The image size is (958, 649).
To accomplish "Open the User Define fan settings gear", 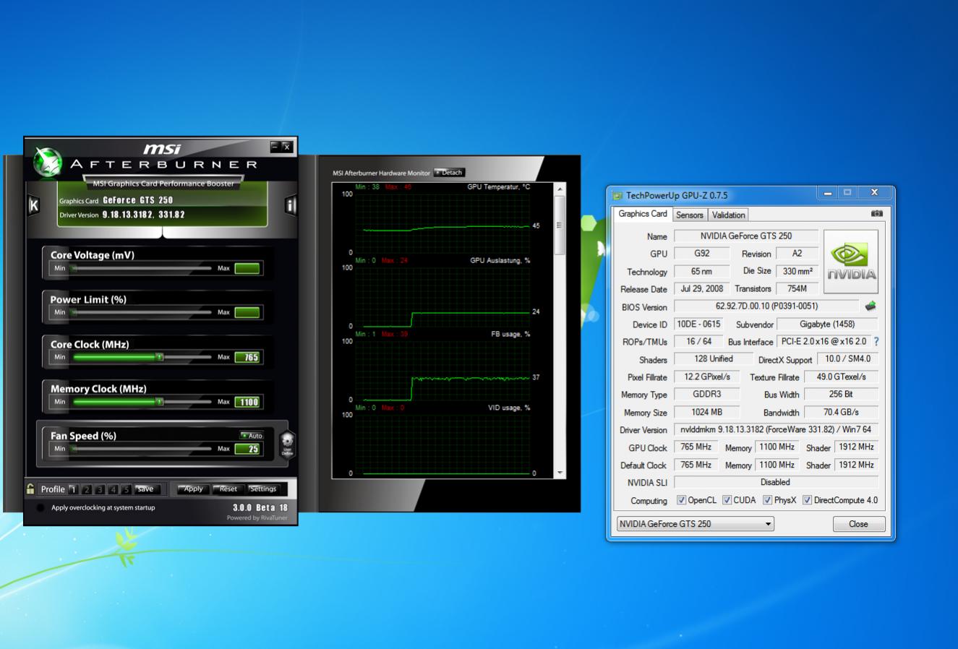I will tap(287, 443).
